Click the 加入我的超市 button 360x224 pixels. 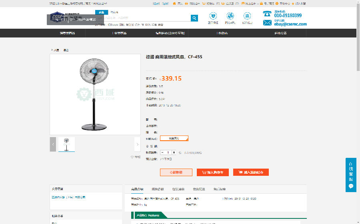[251, 172]
